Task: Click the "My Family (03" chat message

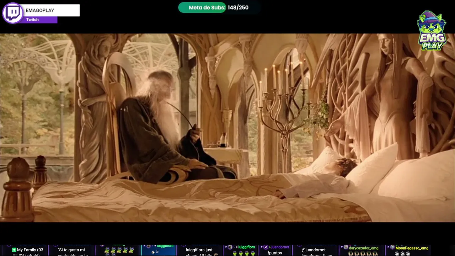Action: tap(30, 250)
